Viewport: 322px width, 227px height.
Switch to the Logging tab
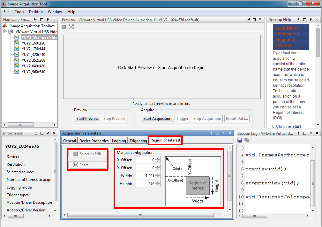click(x=119, y=141)
